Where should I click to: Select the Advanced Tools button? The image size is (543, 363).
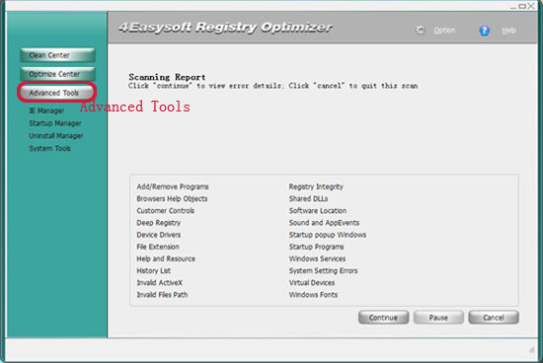click(x=57, y=93)
